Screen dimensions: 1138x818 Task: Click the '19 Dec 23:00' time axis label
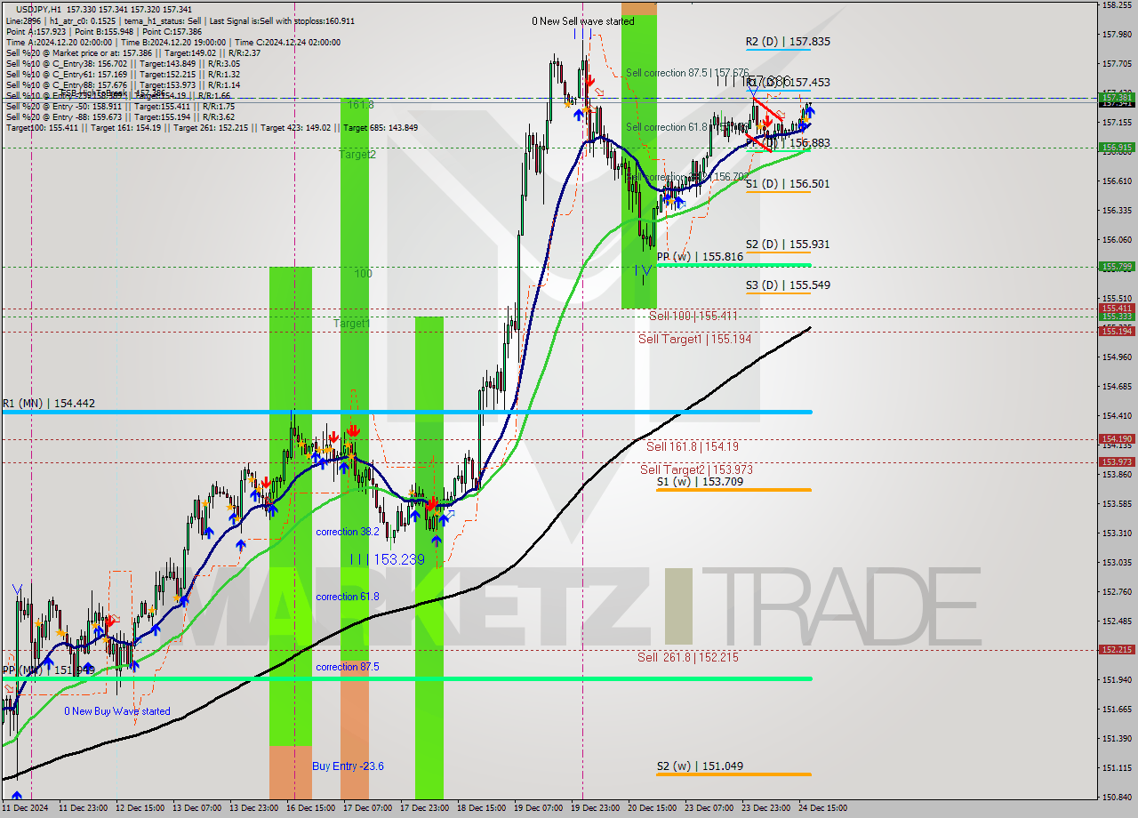click(x=595, y=809)
